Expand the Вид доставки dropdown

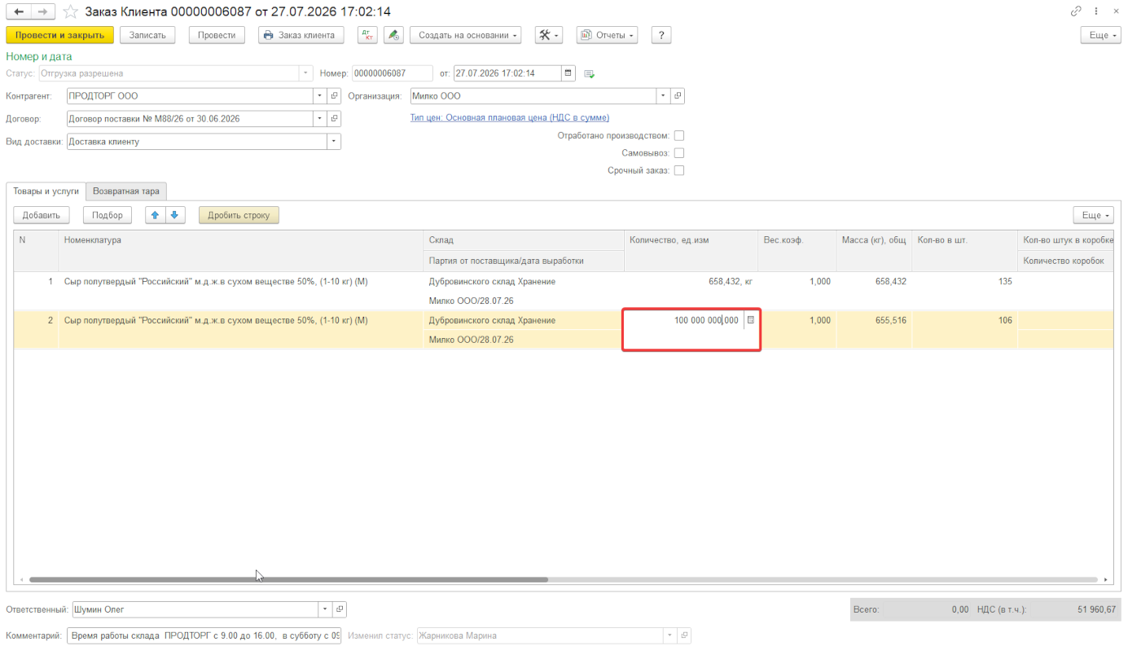pos(334,142)
